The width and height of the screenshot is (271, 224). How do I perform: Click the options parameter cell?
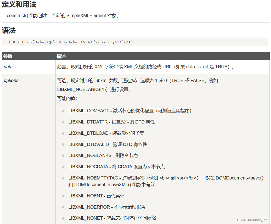pyautogui.click(x=29, y=149)
